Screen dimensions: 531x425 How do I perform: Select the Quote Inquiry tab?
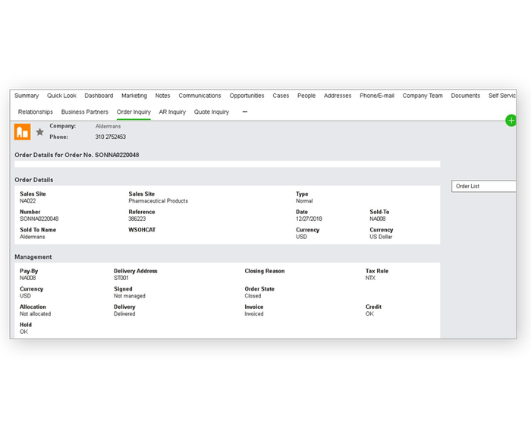[x=212, y=112]
